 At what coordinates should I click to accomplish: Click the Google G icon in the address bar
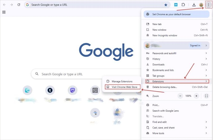(27, 5)
